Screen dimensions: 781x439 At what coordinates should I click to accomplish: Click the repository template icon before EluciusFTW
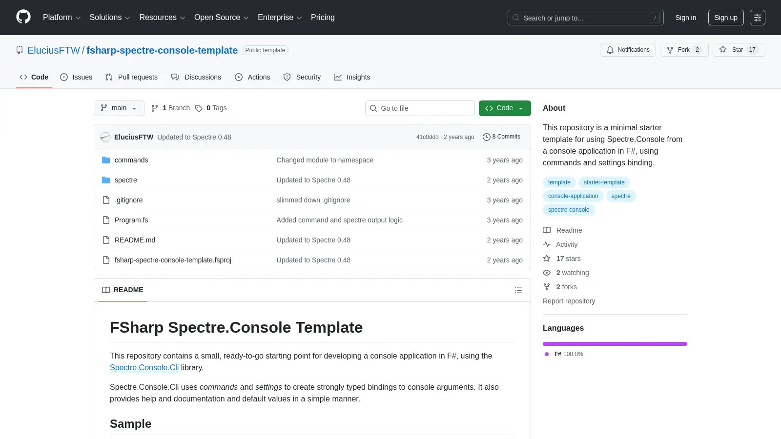20,50
